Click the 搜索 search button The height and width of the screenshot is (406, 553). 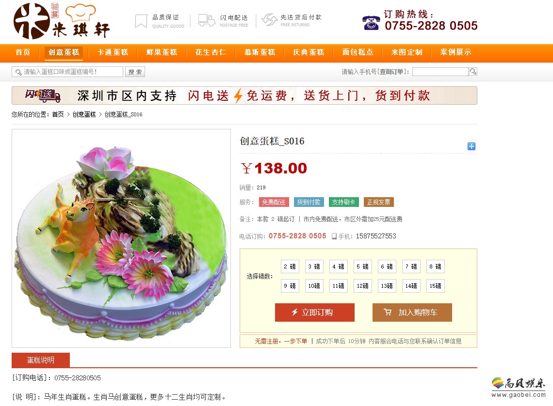135,72
